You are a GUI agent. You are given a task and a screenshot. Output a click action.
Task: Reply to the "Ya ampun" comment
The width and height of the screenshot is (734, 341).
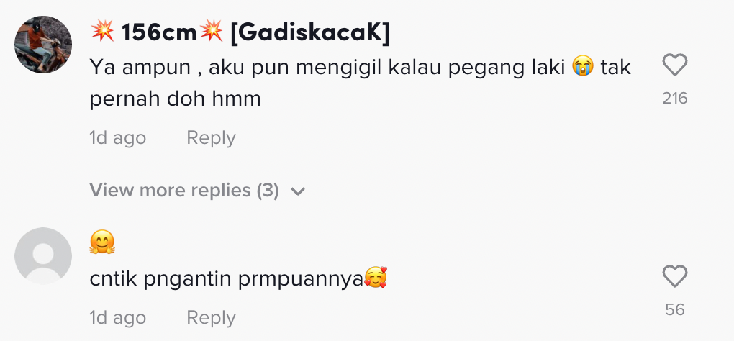coord(211,137)
